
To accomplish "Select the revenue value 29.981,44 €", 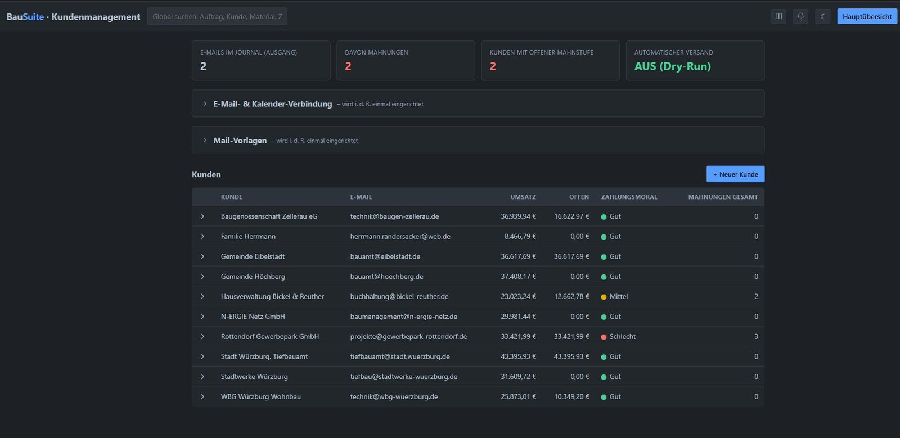I will tap(518, 317).
